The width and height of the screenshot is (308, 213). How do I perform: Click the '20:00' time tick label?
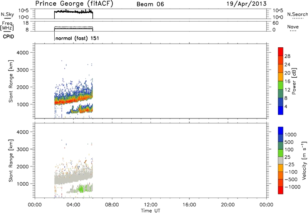228,205
